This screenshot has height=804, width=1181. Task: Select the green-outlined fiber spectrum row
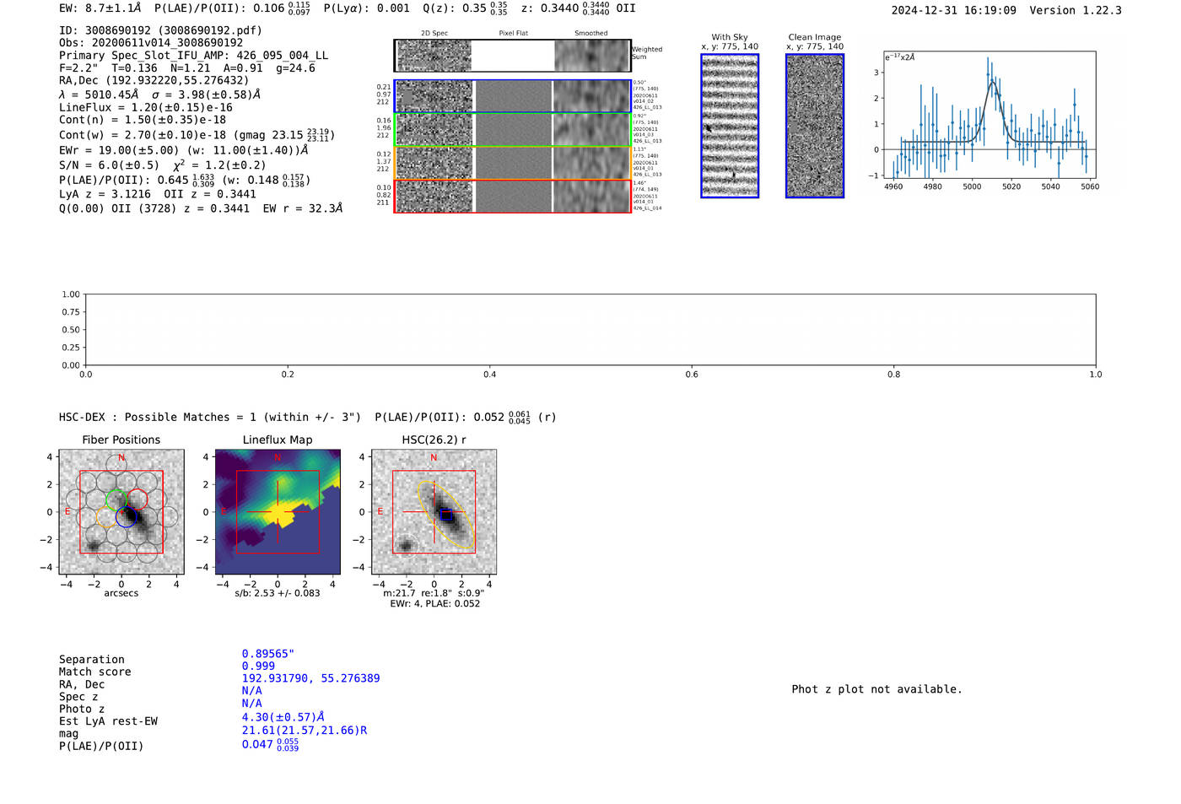512,130
